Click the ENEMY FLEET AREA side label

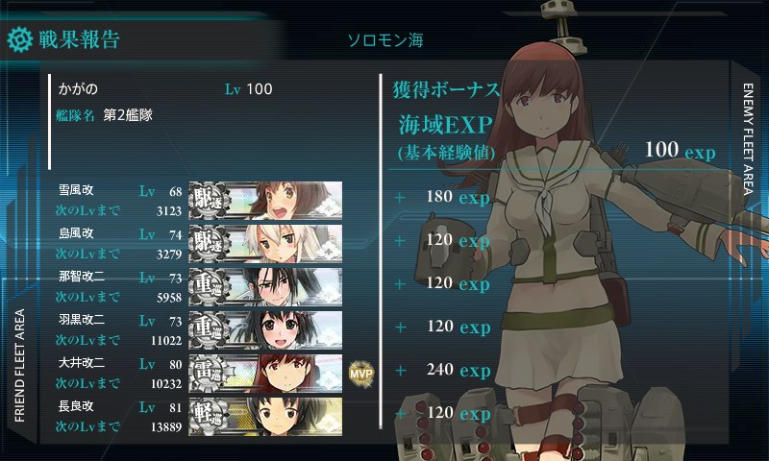tap(748, 139)
